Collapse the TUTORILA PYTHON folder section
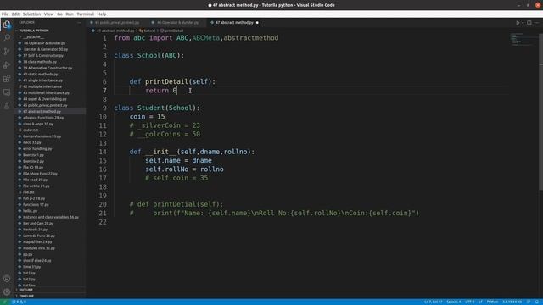This screenshot has width=543, height=305. coord(34,30)
